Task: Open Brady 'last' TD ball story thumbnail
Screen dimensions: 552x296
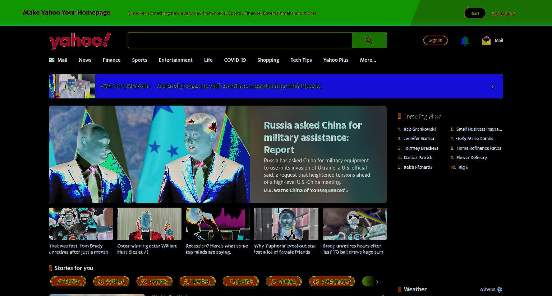Action: [355, 224]
